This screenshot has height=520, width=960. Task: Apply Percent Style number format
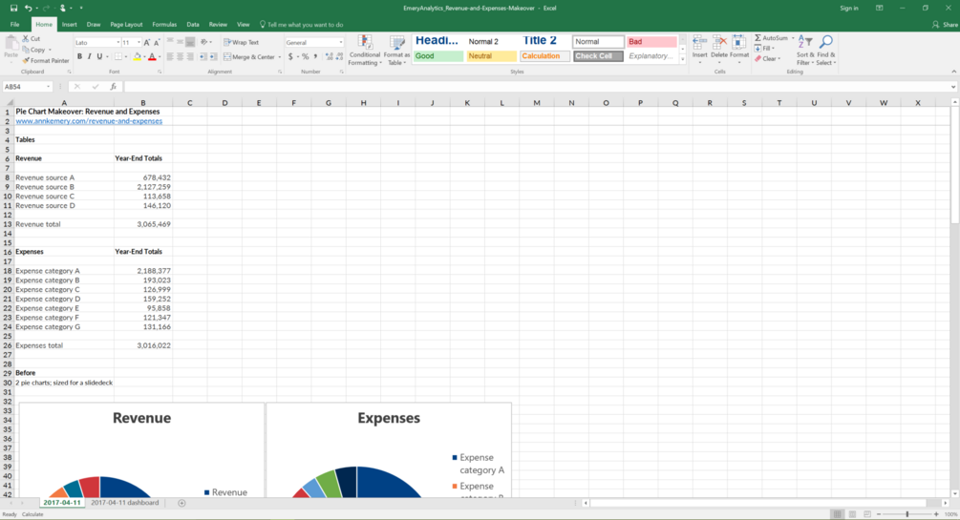click(305, 57)
